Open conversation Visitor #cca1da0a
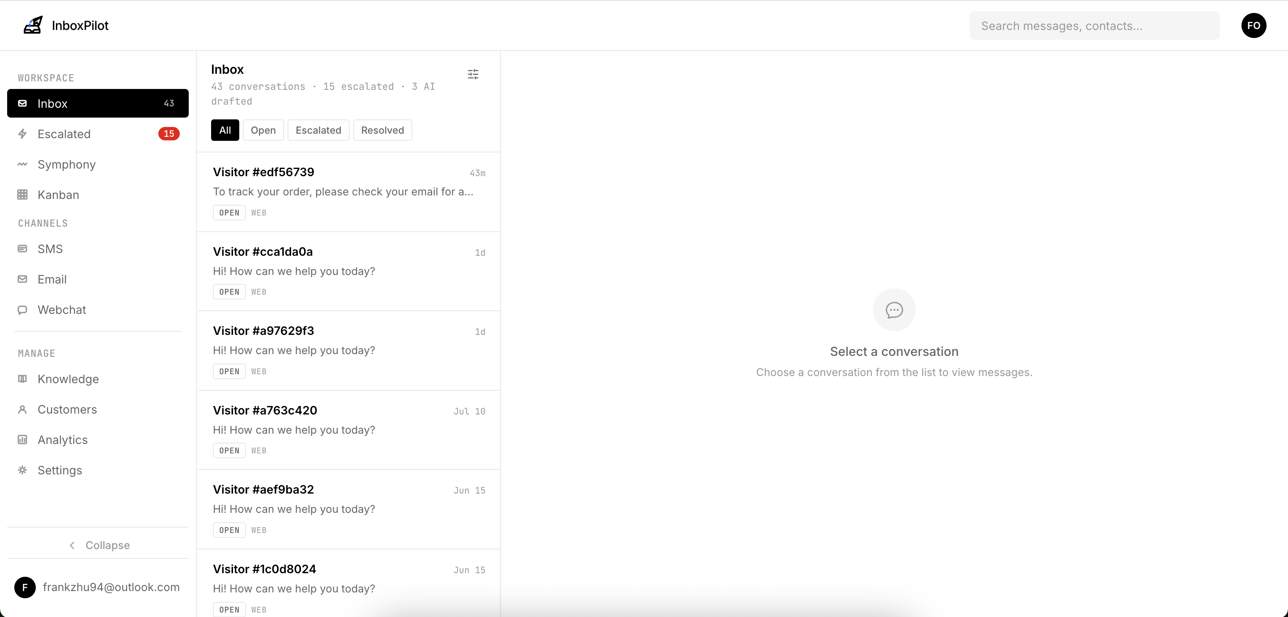 (348, 271)
